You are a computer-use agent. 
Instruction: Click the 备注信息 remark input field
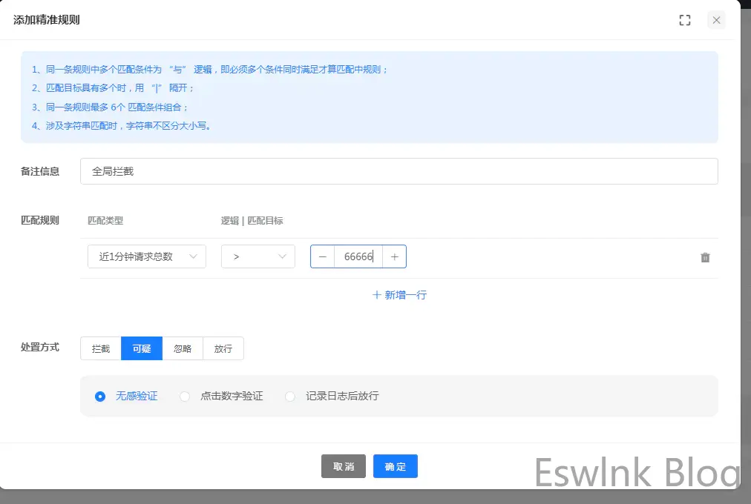click(x=399, y=171)
